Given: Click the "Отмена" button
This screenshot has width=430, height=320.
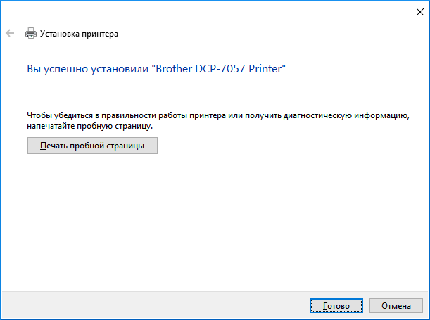Looking at the screenshot, I should pyautogui.click(x=396, y=306).
